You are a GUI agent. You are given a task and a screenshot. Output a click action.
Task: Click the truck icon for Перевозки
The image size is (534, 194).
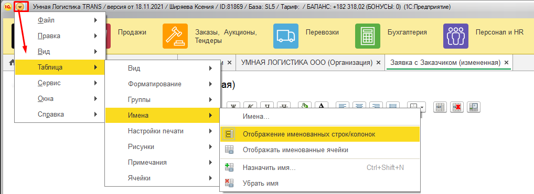(286, 36)
